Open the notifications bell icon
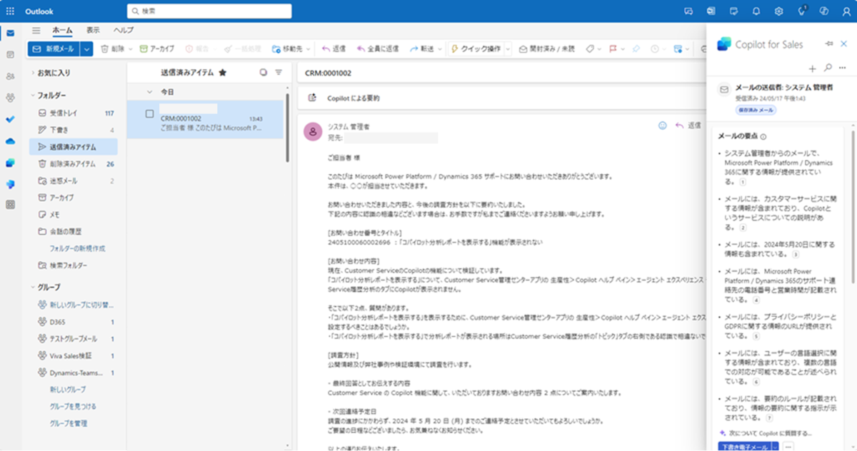This screenshot has height=451, width=857. pos(756,11)
